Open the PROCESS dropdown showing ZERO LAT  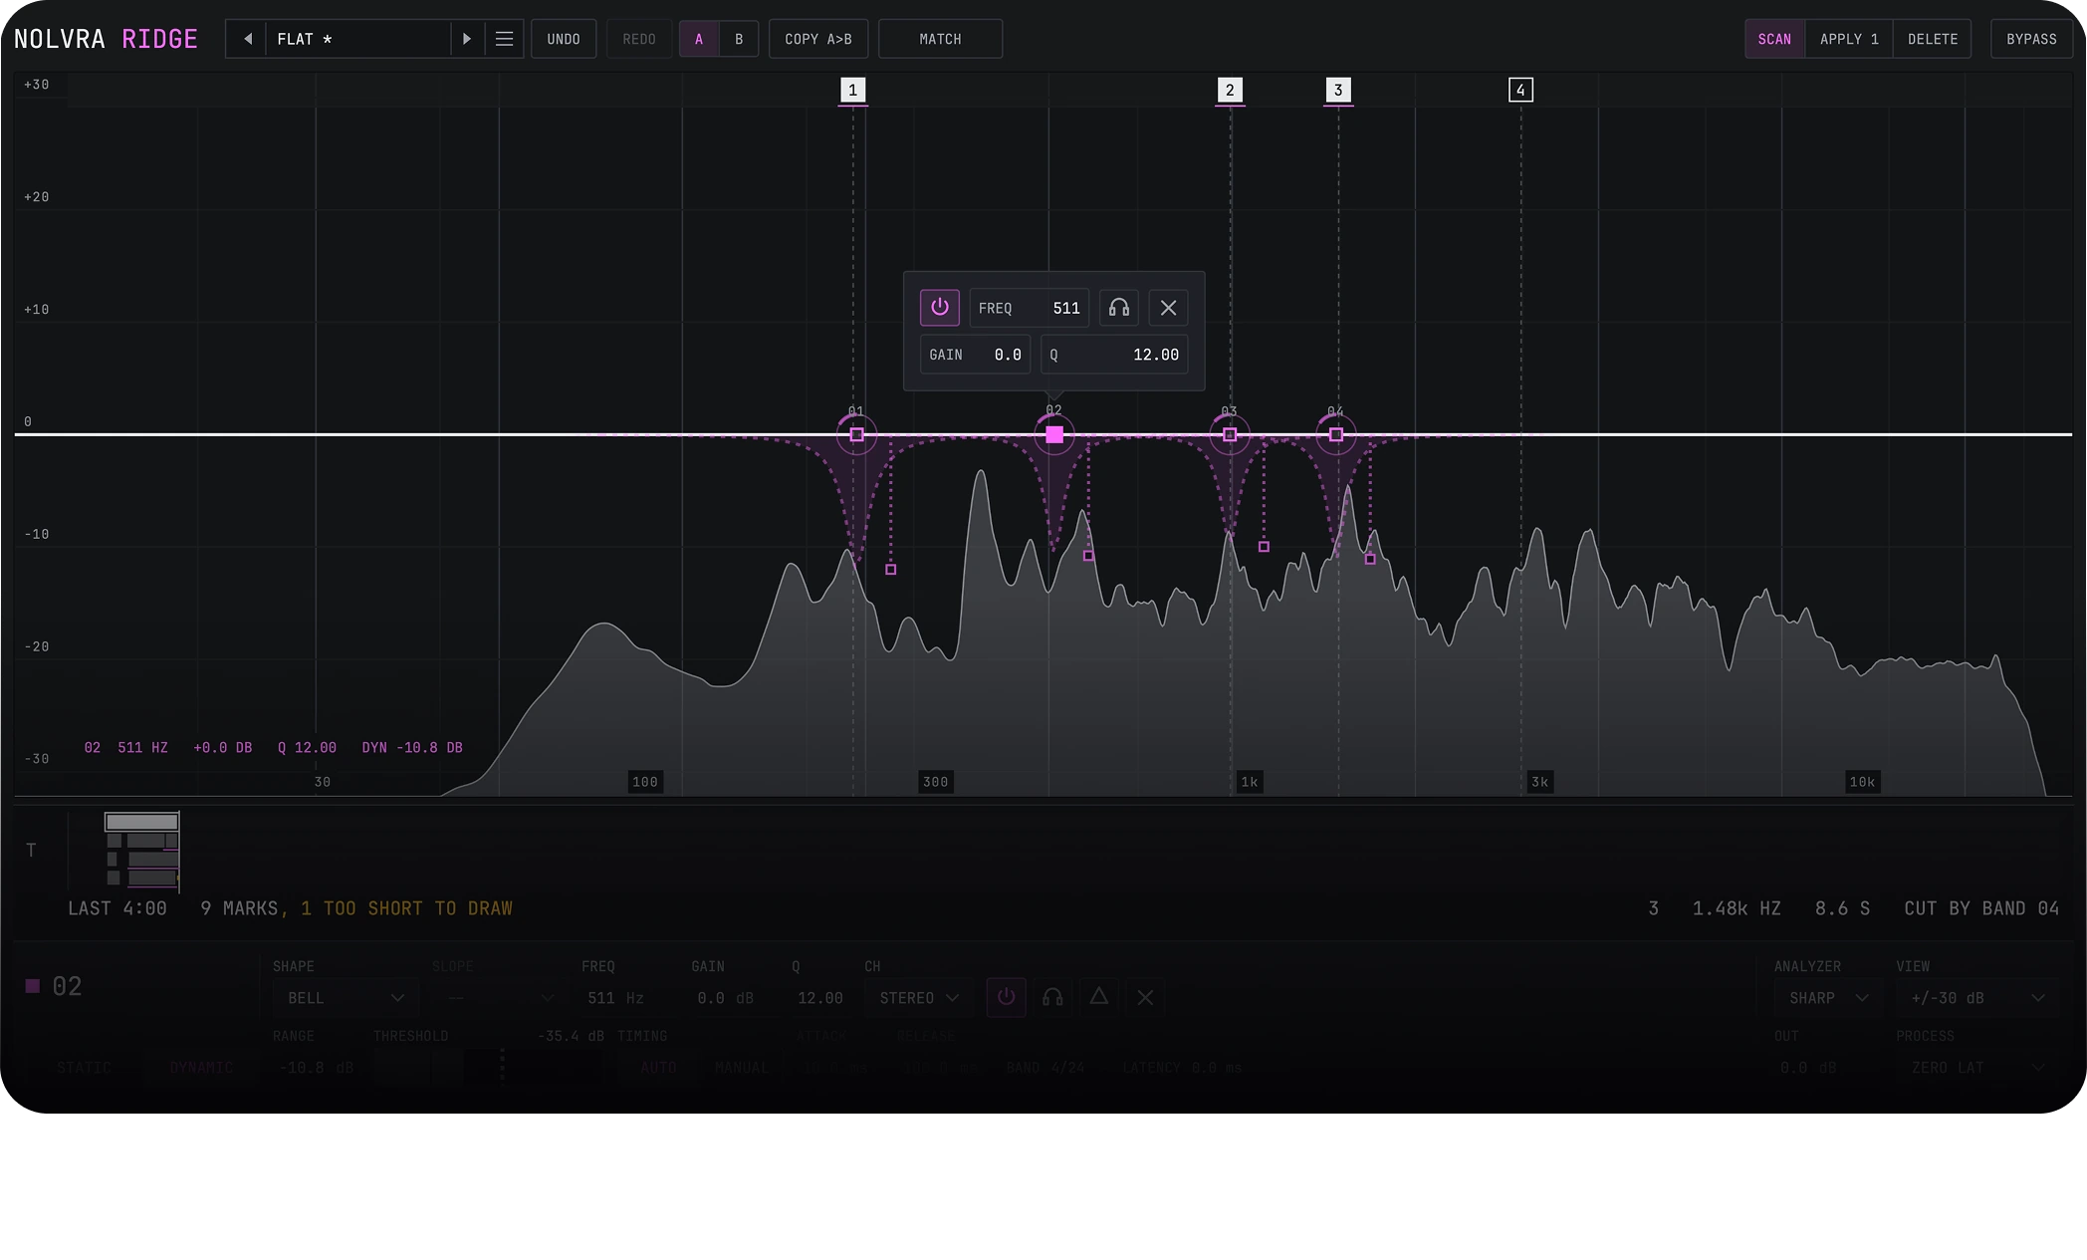pyautogui.click(x=1977, y=1068)
